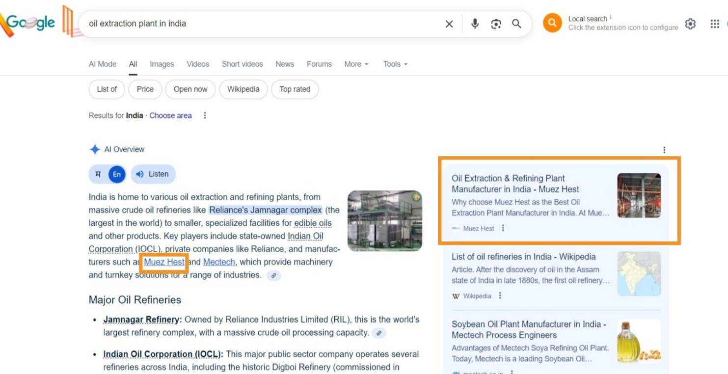Play the overview with Listen button
The image size is (728, 374).
pos(153,174)
